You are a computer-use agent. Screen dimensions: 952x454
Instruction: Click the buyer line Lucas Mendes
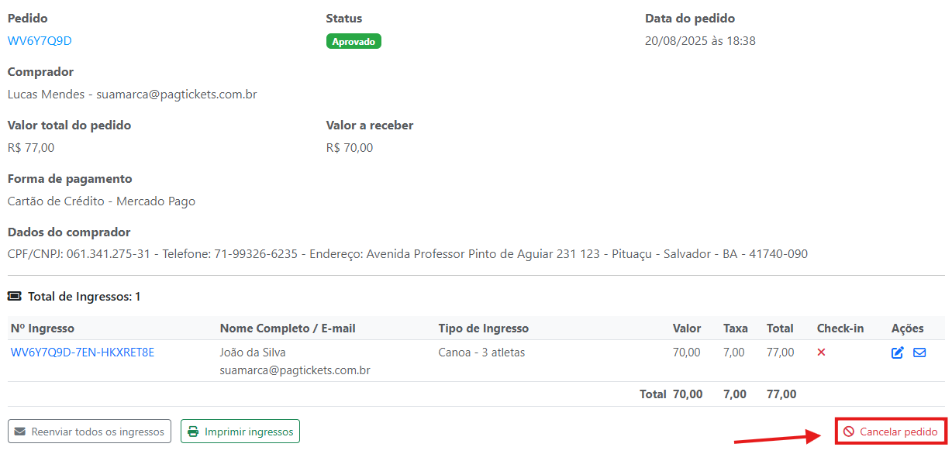click(x=132, y=95)
